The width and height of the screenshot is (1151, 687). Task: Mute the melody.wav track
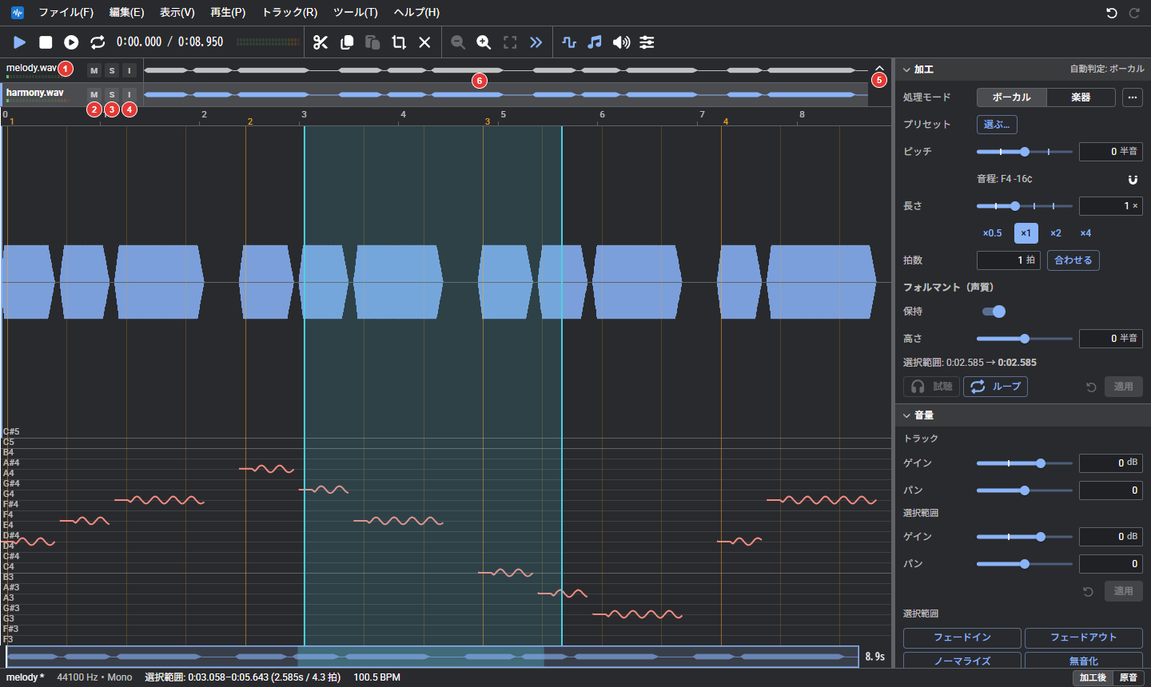(94, 70)
